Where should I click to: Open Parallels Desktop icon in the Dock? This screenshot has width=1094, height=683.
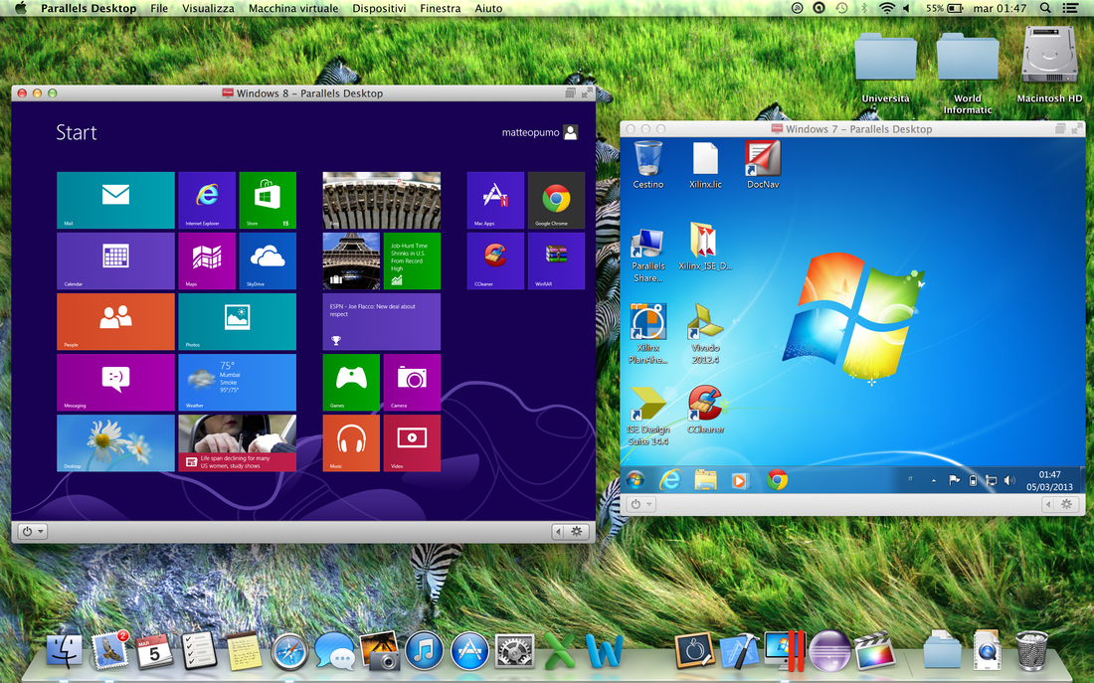pyautogui.click(x=785, y=650)
